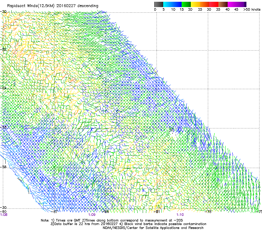Viewport: 262px width, 230px height.
Task: Click the '-30' latitude axis label
Action: (4, 207)
